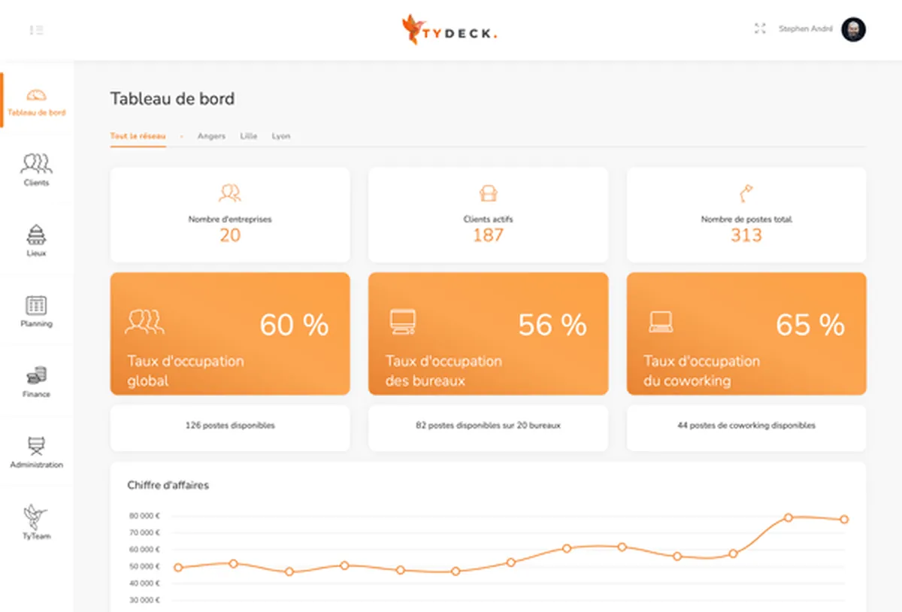
Task: Click the 187 clients actifs value
Action: (x=489, y=235)
